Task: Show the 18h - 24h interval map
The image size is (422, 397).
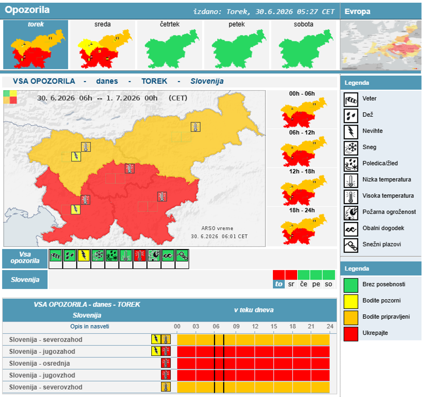Action: (302, 227)
